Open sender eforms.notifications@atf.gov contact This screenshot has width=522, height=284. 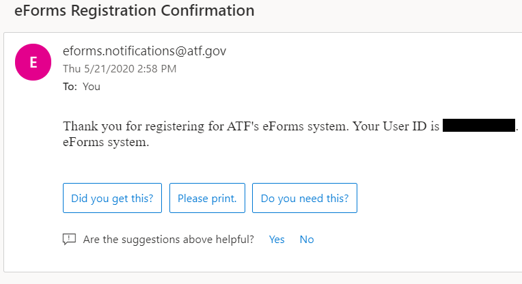point(144,51)
